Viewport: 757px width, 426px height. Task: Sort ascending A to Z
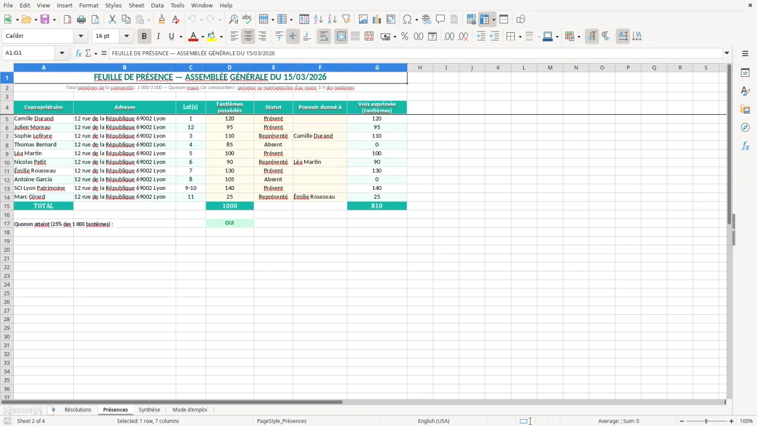(319, 20)
